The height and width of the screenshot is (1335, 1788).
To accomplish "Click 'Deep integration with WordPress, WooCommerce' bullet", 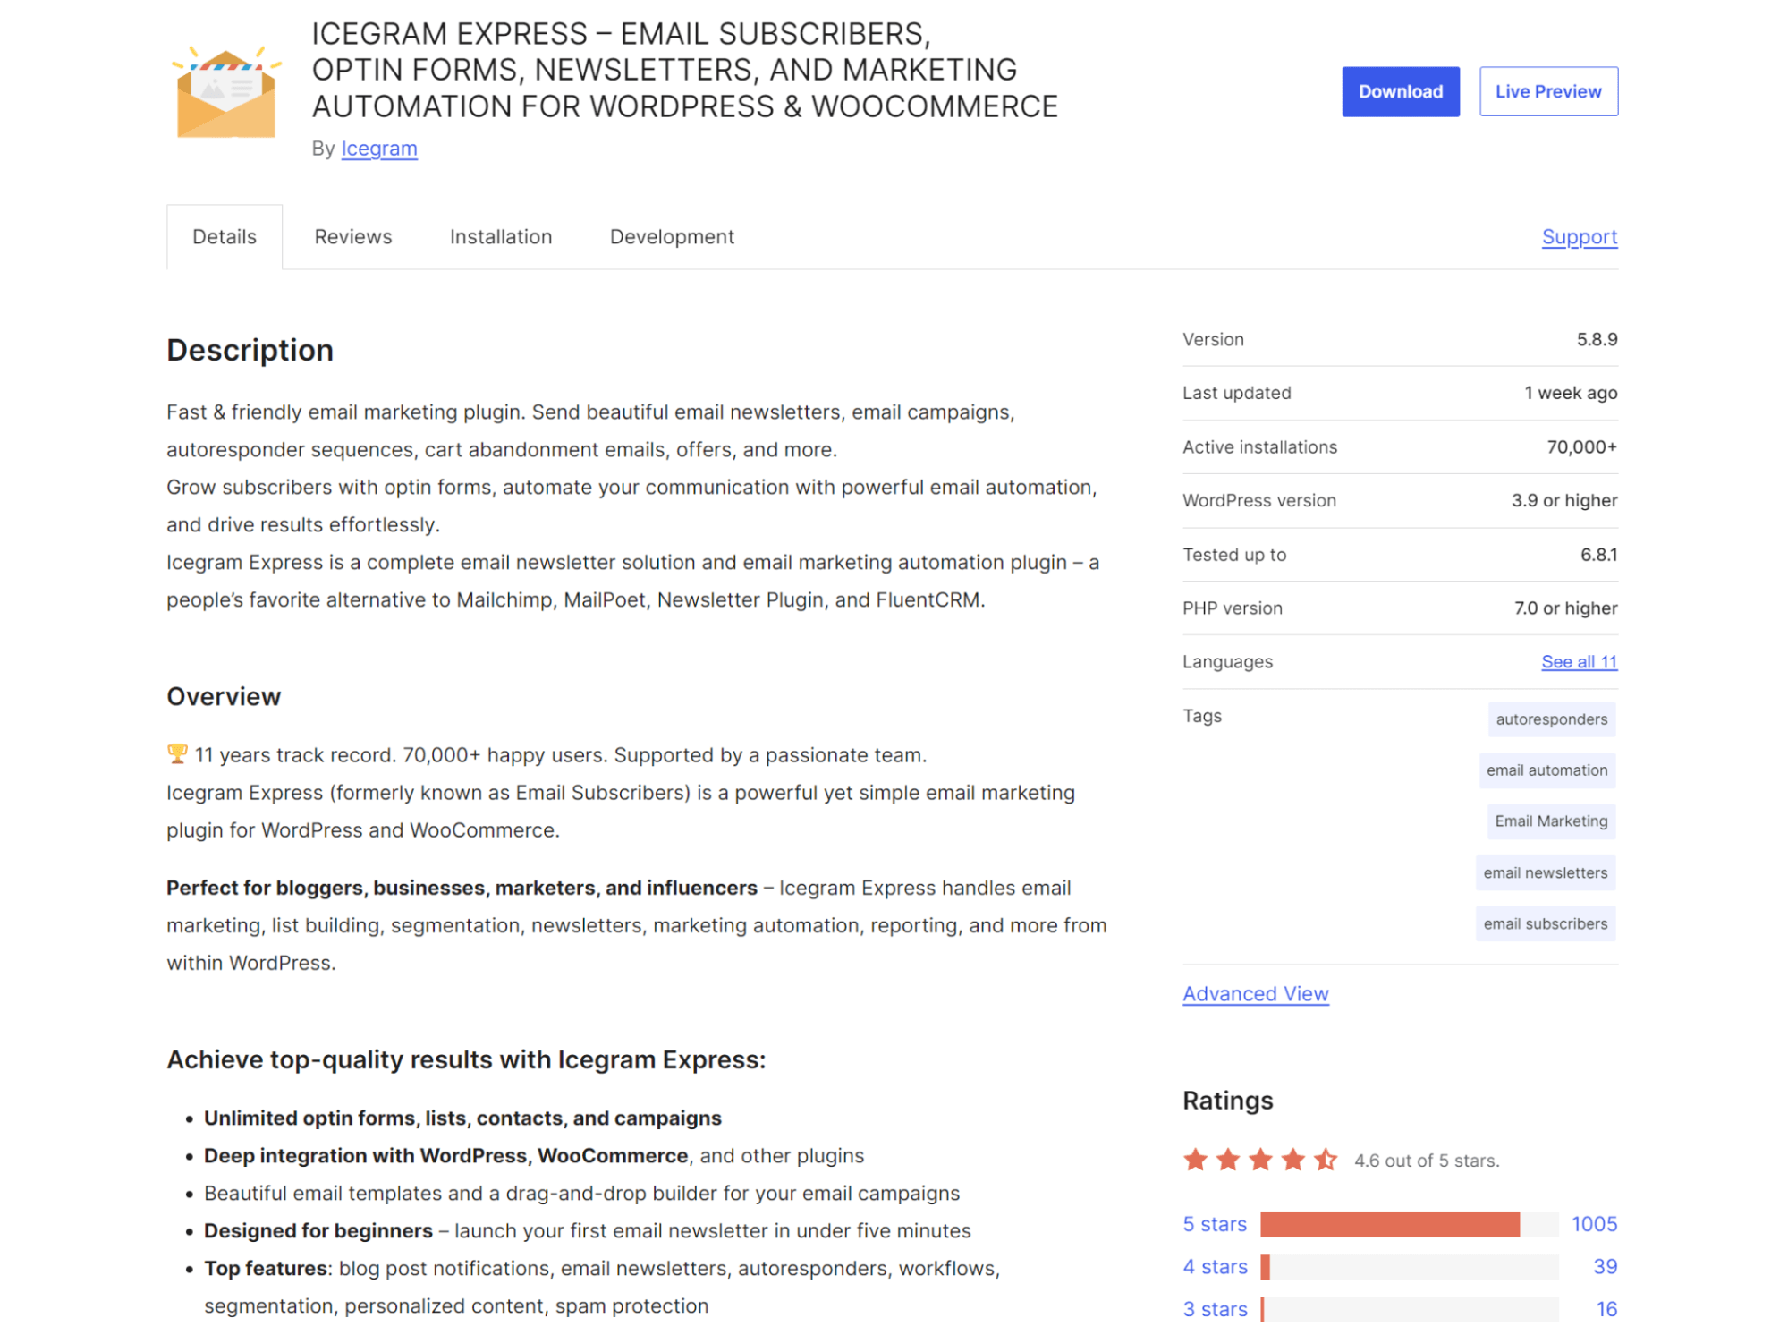I will click(534, 1156).
